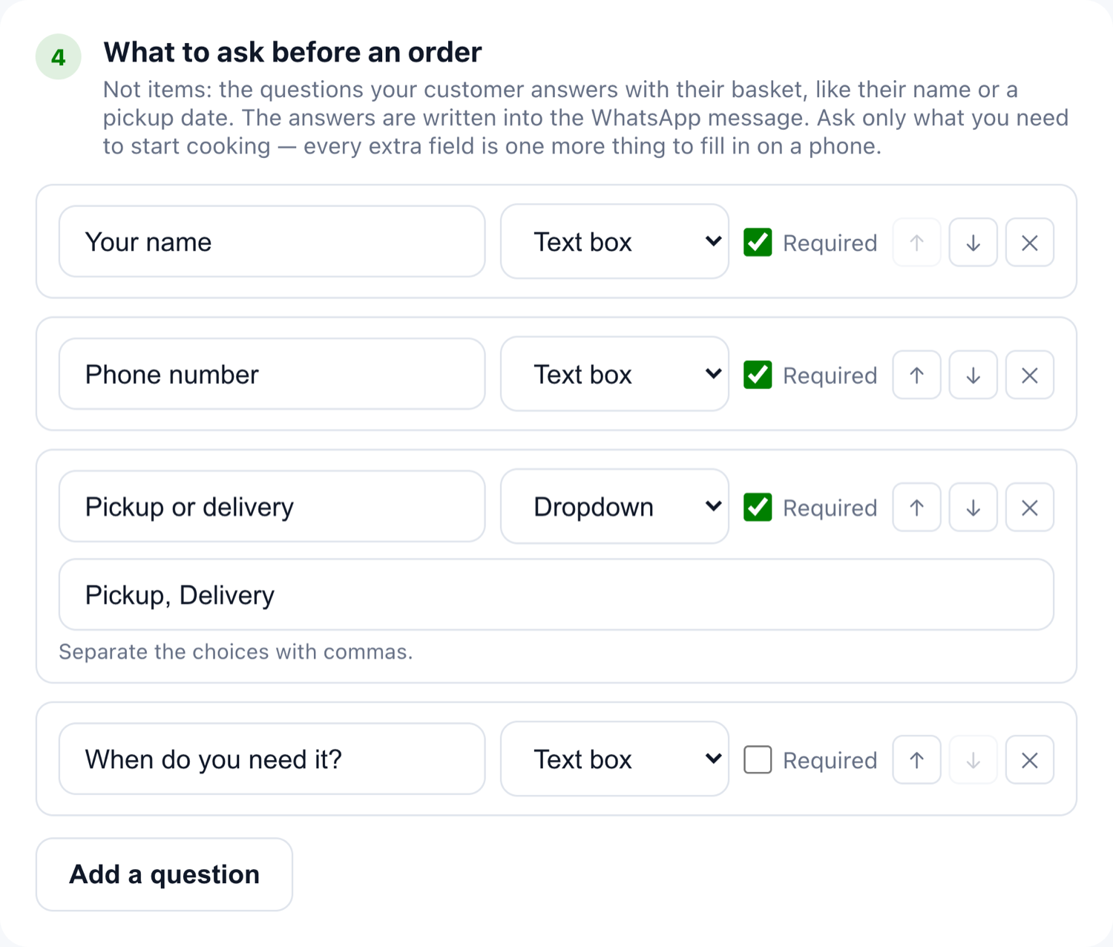
Task: Open the type dropdown for 'Phone number'
Action: tap(614, 375)
